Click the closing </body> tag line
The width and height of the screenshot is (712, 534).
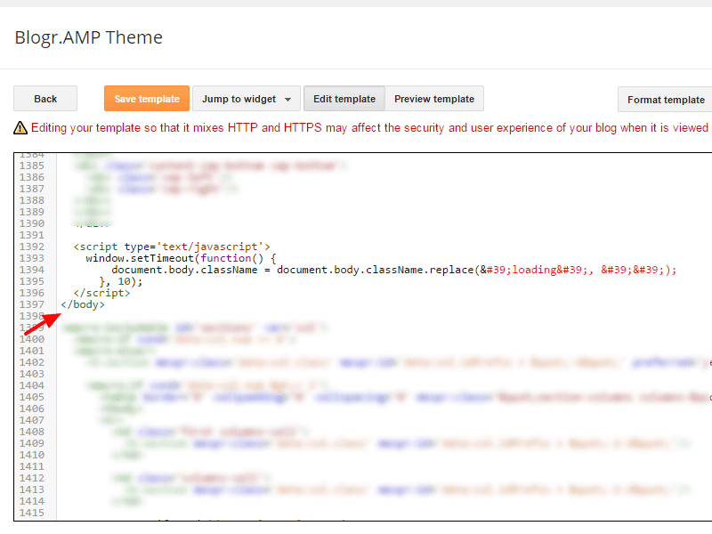click(x=83, y=304)
